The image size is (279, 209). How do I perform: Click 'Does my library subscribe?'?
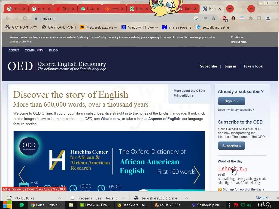pos(236,110)
